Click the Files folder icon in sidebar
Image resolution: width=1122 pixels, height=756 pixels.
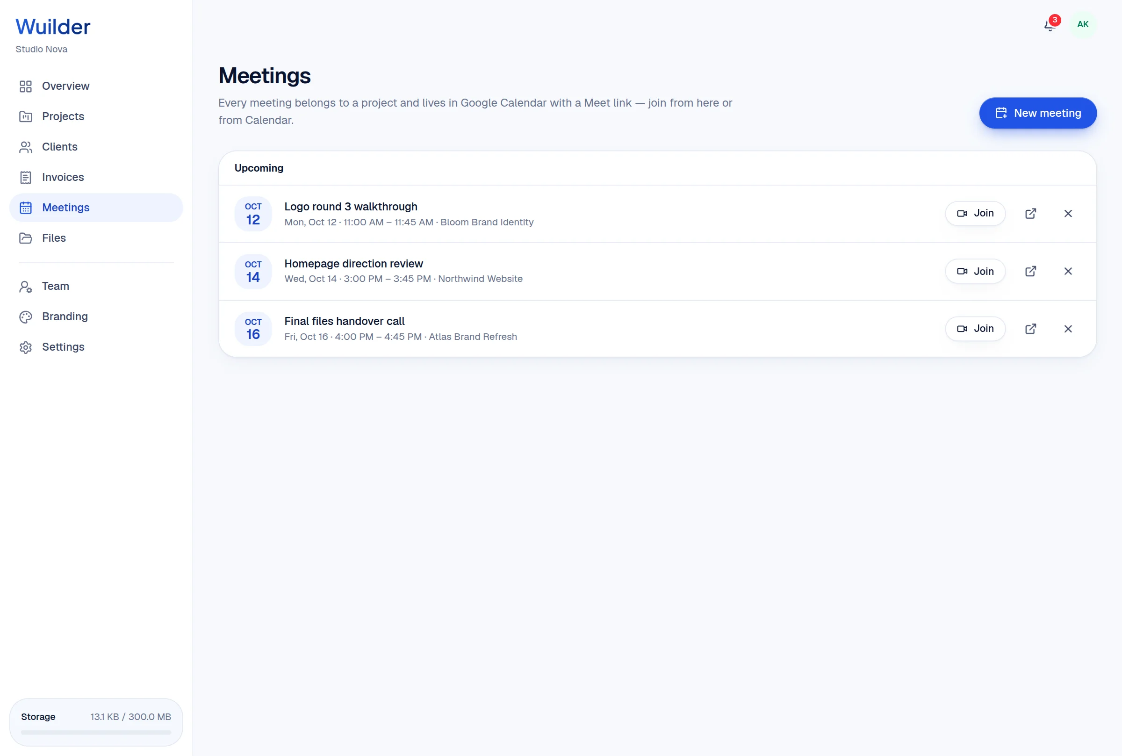tap(26, 238)
